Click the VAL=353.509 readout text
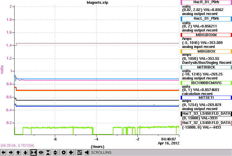Screen dimensions: 232x156 (x=211, y=43)
